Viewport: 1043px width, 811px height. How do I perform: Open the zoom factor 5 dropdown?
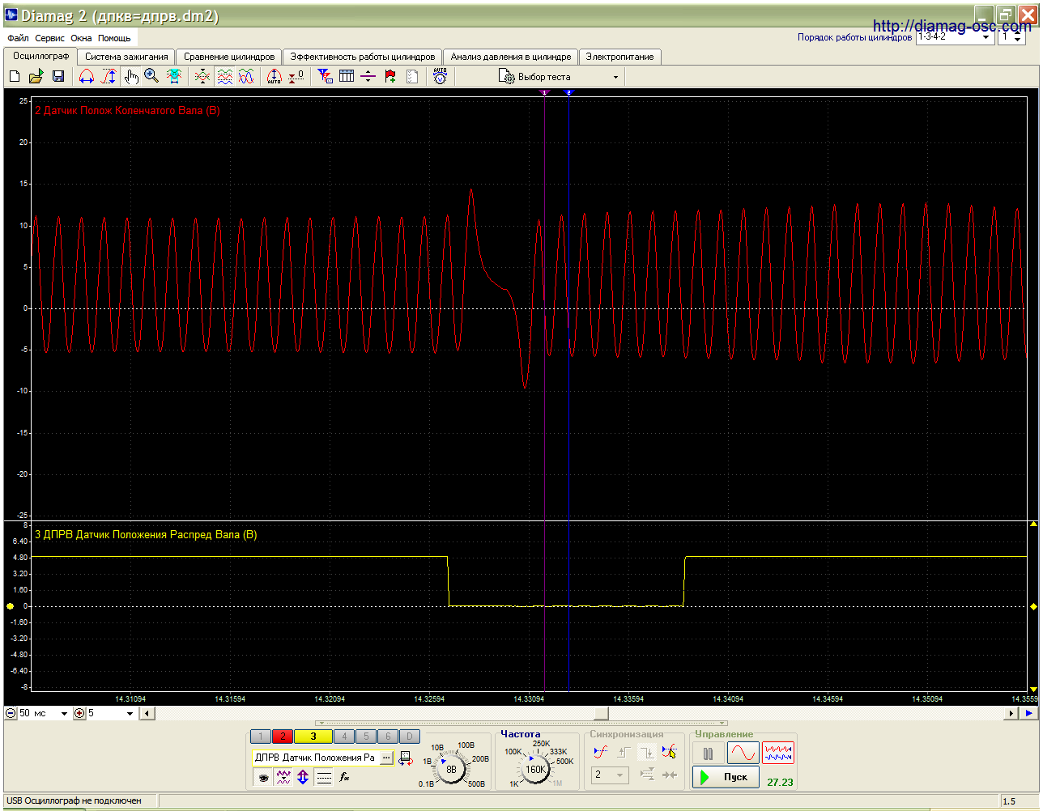click(x=111, y=713)
